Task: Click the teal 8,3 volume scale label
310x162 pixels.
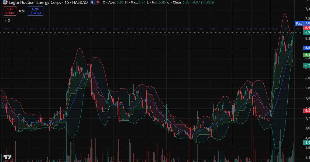Action: click(x=307, y=143)
